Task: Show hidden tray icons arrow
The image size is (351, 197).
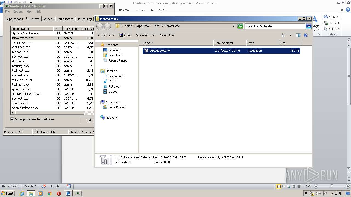Action: [x=306, y=193]
